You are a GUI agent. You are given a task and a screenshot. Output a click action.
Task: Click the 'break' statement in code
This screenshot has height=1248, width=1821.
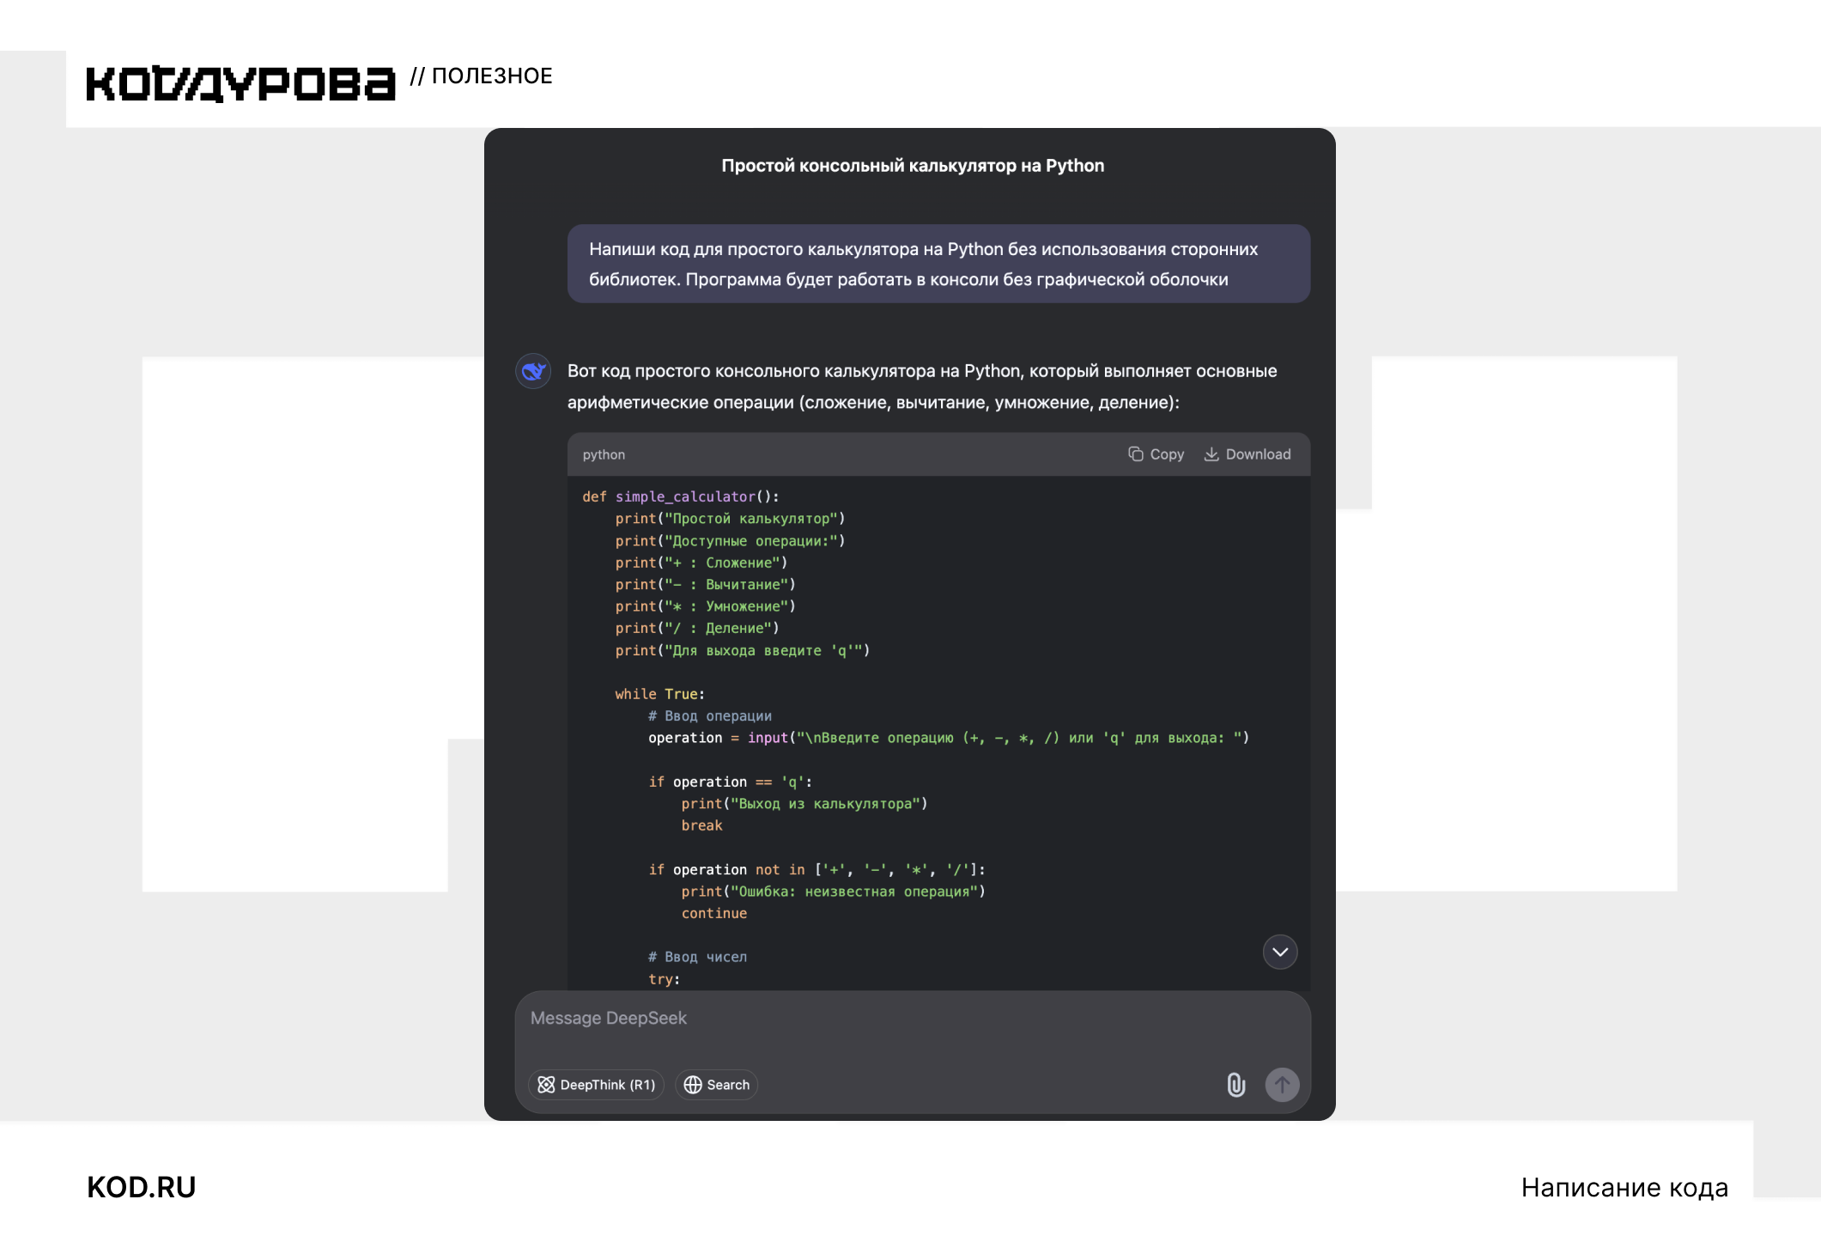pyautogui.click(x=701, y=825)
